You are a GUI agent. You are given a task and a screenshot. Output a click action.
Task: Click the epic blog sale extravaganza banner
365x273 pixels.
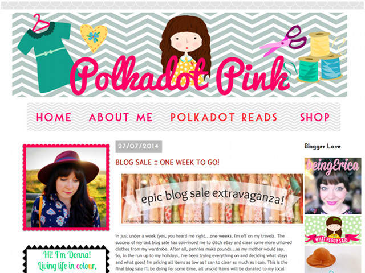212,198
